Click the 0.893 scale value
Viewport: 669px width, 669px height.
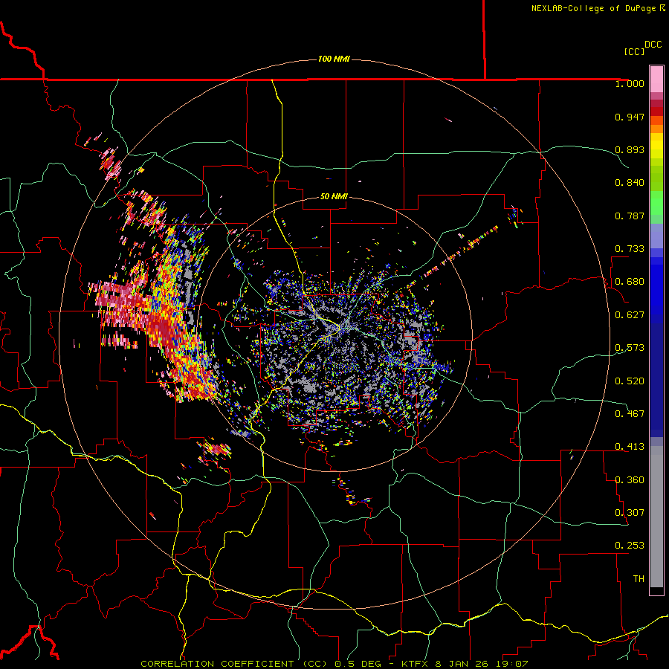tap(630, 149)
